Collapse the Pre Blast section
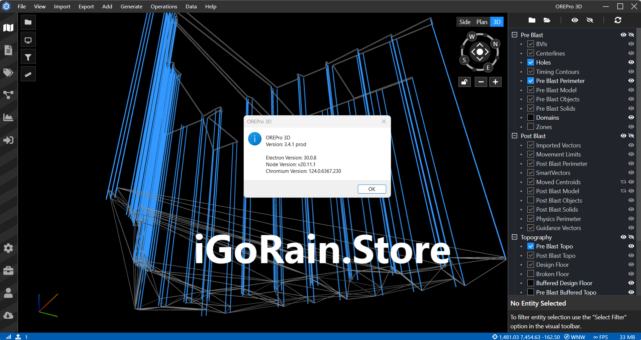This screenshot has height=340, width=641. coord(514,34)
